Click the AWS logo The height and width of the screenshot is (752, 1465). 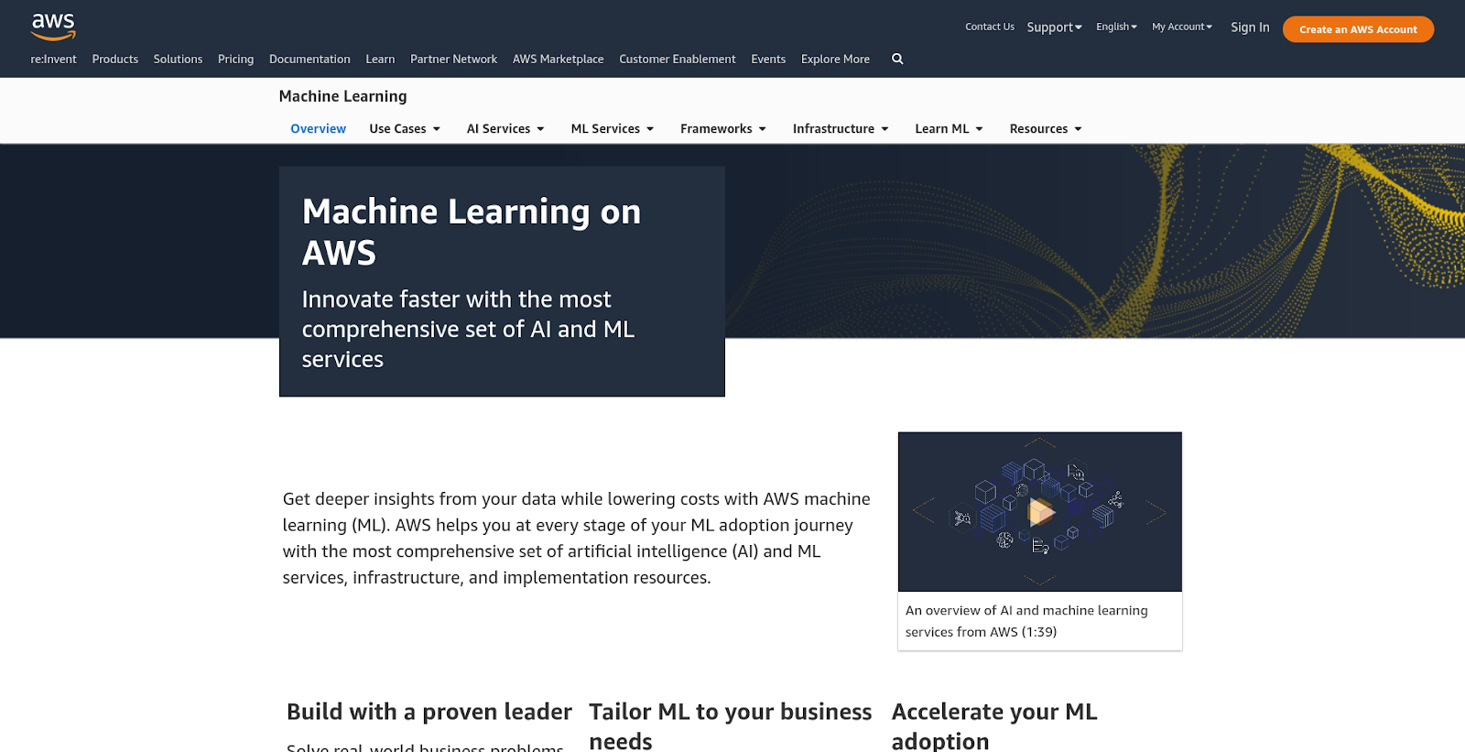(53, 27)
